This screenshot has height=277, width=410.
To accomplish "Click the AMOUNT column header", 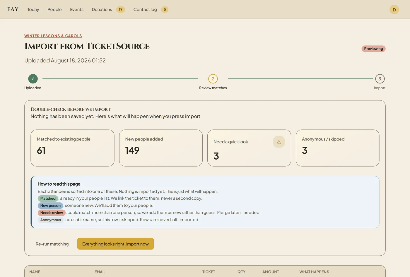I will click(x=271, y=272).
